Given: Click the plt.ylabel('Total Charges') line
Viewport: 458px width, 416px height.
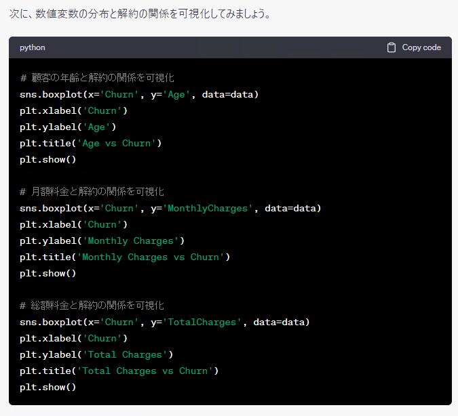Looking at the screenshot, I should pyautogui.click(x=96, y=354).
